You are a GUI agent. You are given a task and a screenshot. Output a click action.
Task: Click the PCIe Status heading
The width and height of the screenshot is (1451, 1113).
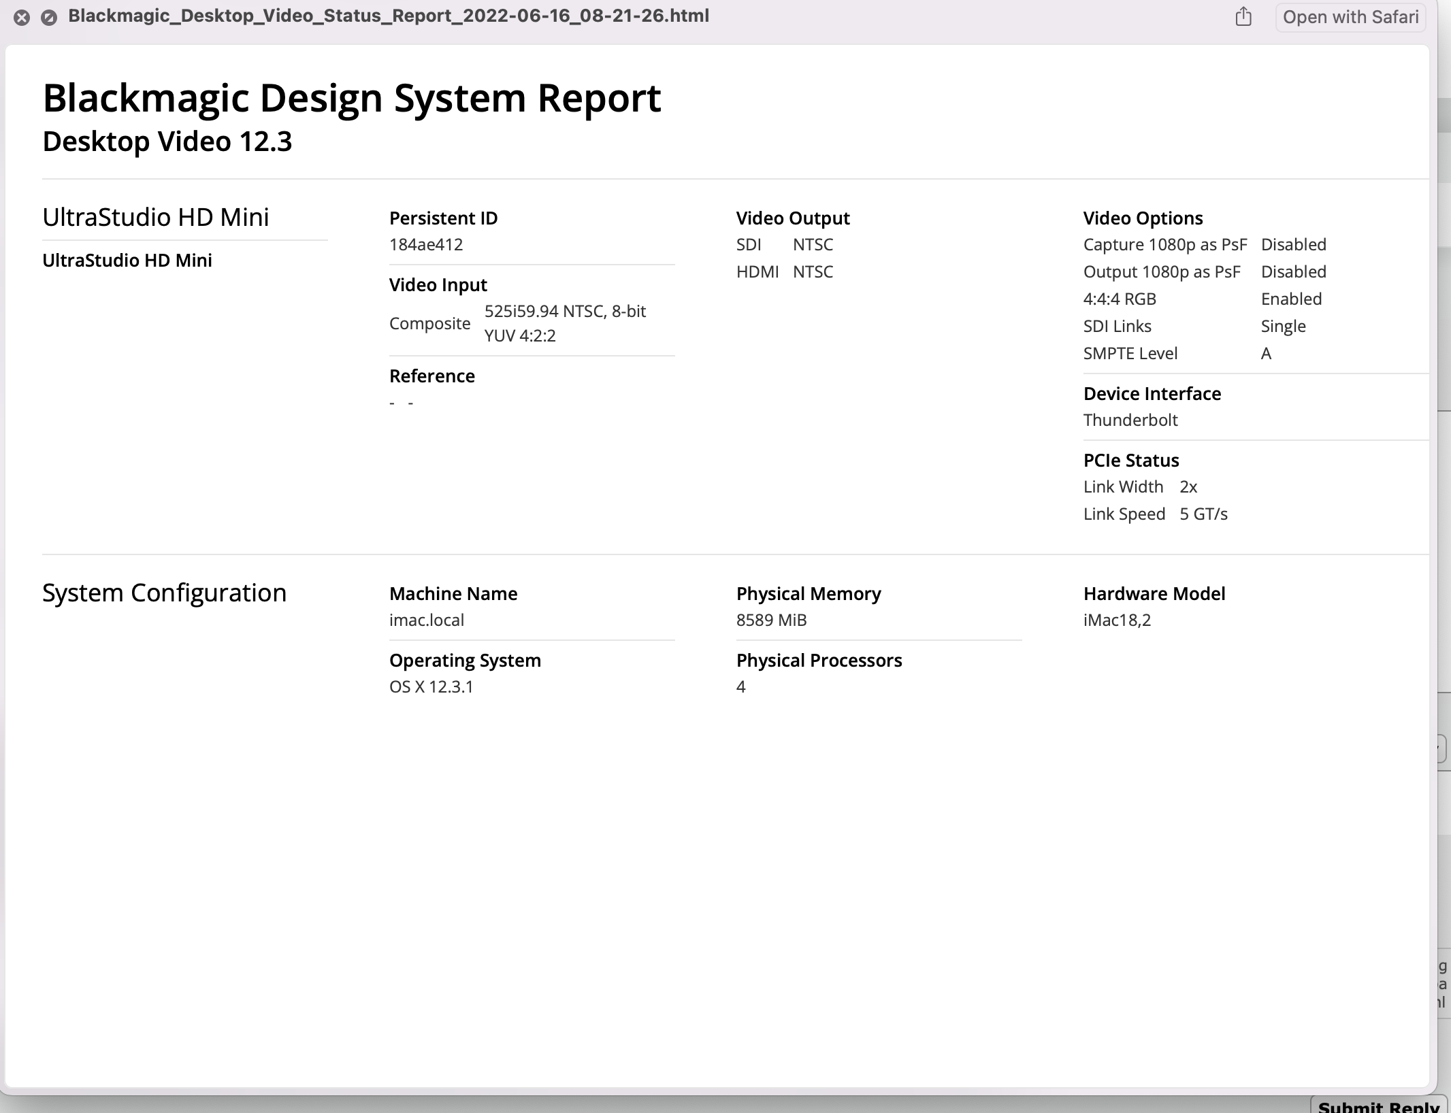click(x=1131, y=461)
